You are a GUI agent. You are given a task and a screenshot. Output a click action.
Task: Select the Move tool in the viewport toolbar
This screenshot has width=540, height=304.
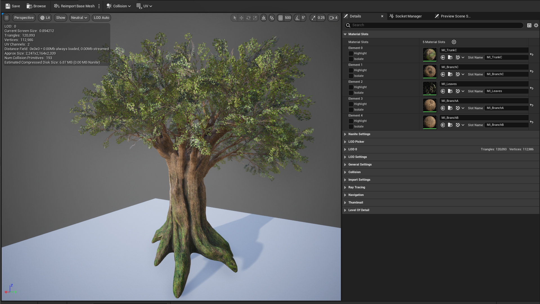[x=242, y=18]
